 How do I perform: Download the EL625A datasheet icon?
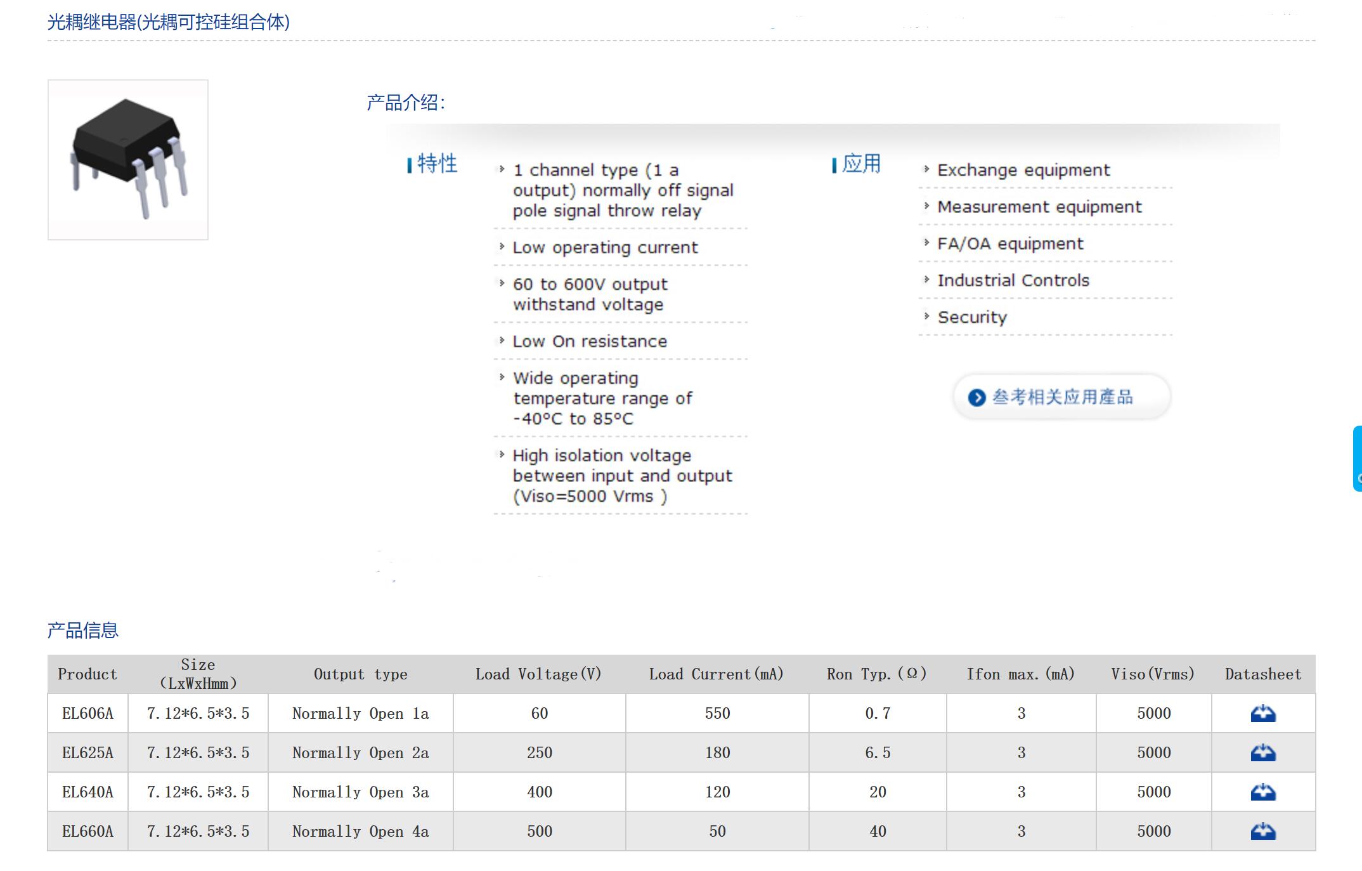pyautogui.click(x=1262, y=753)
